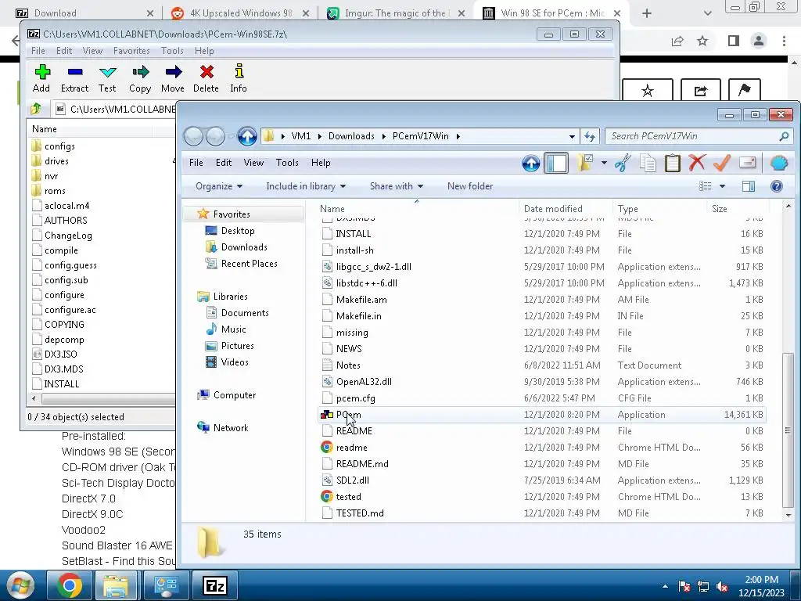This screenshot has height=601, width=801.
Task: Expand the address bar history dropdown
Action: tap(572, 136)
